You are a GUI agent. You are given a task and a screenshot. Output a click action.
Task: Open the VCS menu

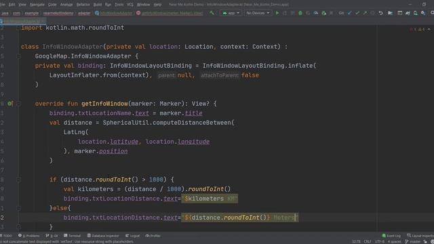[x=130, y=5]
